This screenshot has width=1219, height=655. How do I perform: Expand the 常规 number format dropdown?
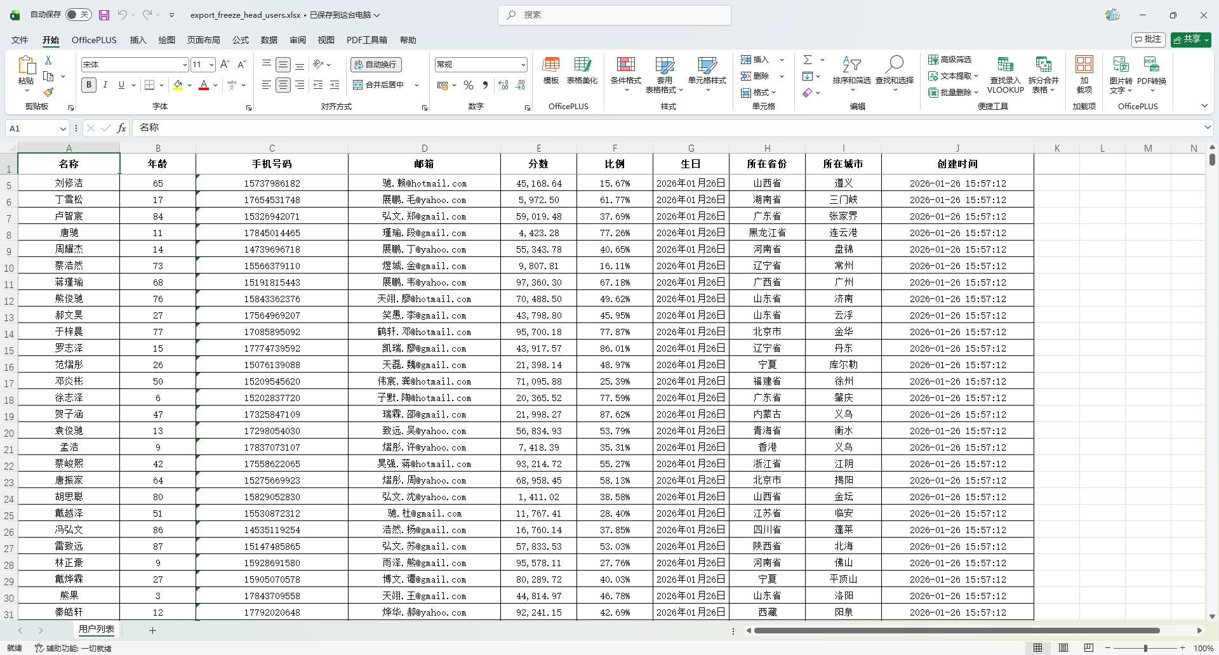tap(523, 65)
